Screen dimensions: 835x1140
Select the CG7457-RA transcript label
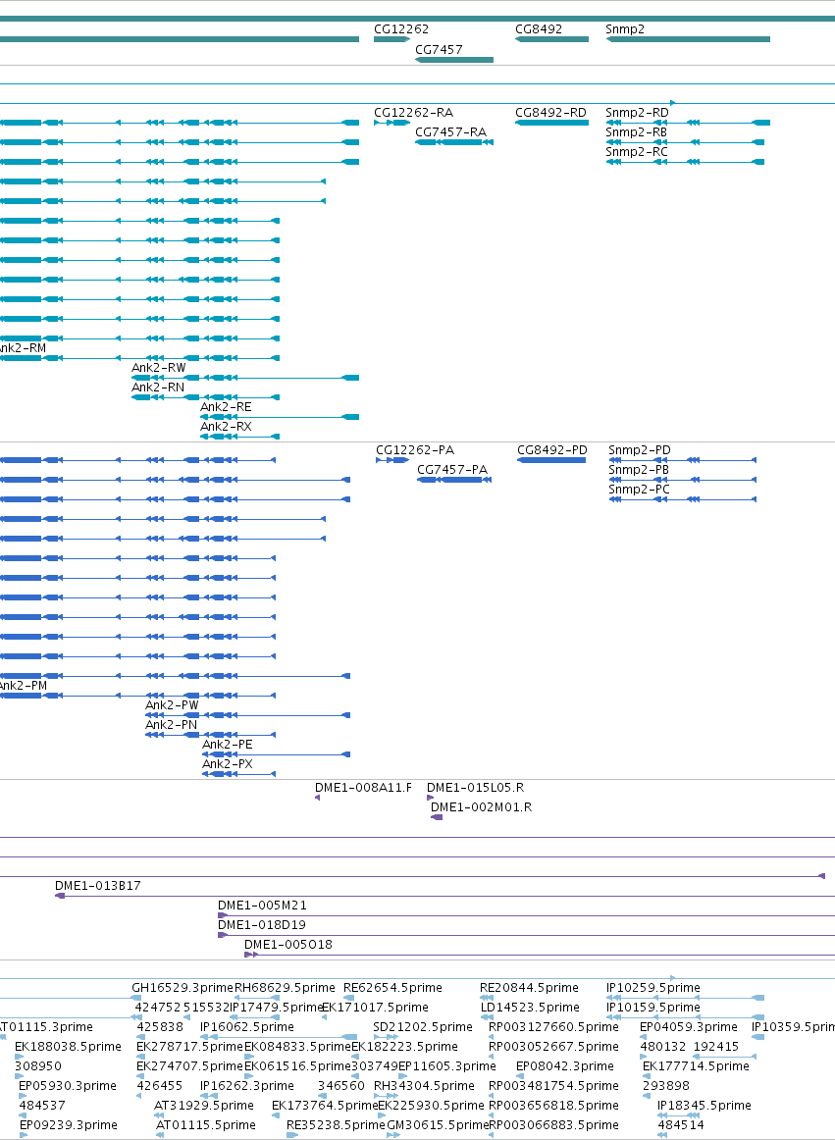tap(451, 132)
